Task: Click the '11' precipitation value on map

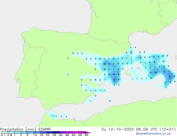Action: point(114,80)
